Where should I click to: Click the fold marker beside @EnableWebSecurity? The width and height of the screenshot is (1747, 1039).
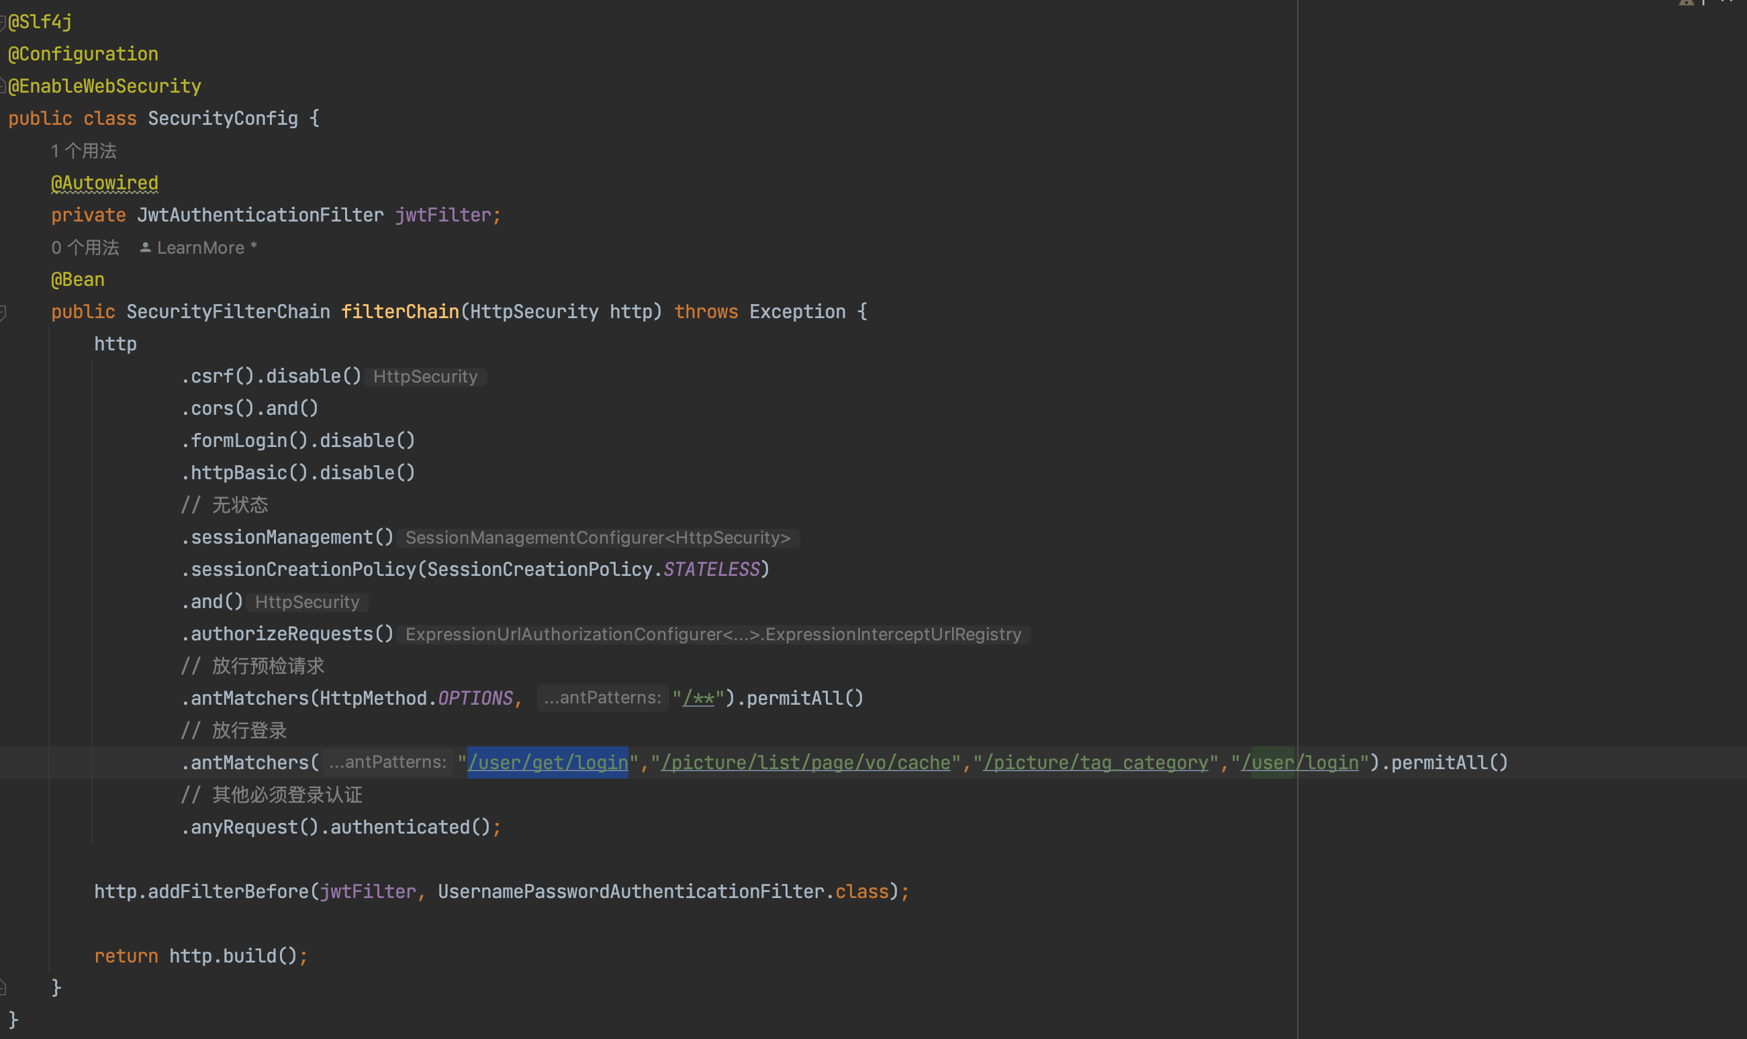[x=3, y=87]
